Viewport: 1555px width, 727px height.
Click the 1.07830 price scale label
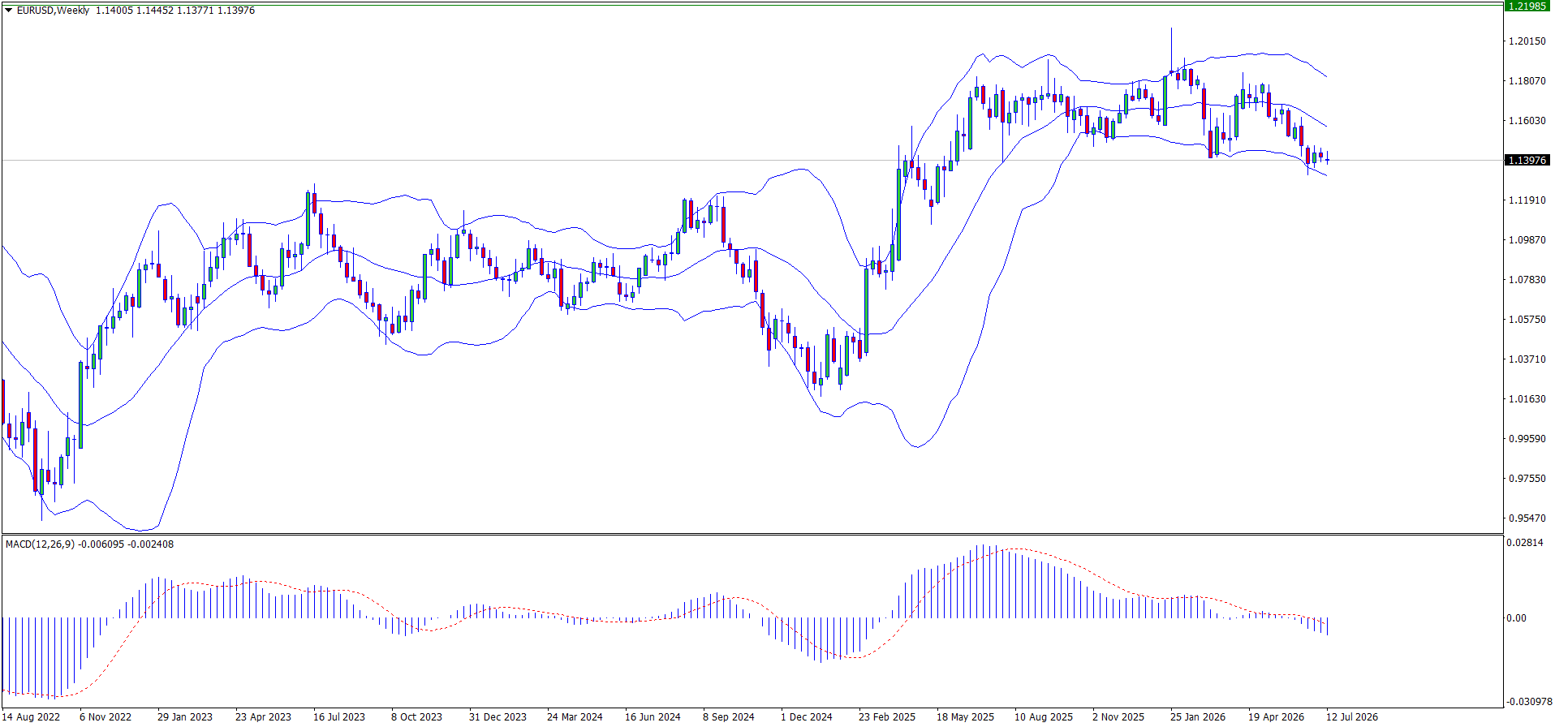1527,280
